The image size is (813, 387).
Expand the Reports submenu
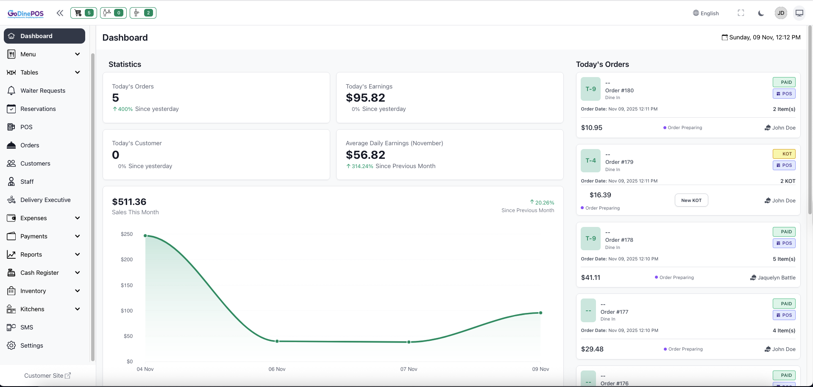point(44,254)
